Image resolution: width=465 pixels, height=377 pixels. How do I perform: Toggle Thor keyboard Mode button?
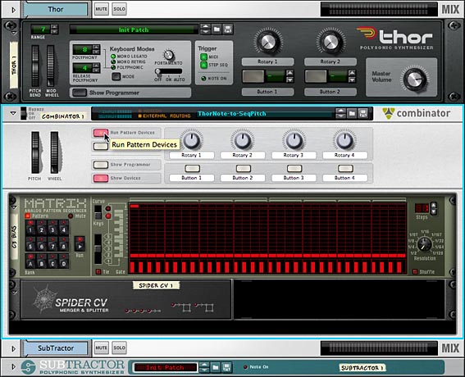[x=116, y=76]
